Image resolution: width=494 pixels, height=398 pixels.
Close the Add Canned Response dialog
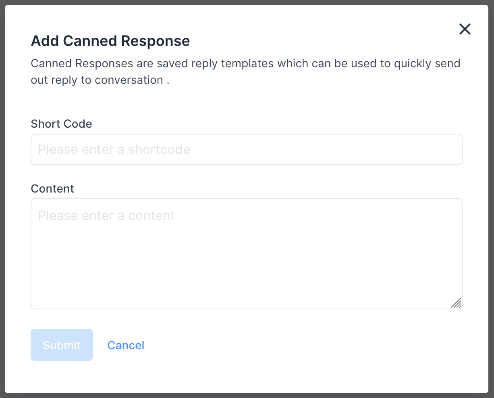coord(465,29)
